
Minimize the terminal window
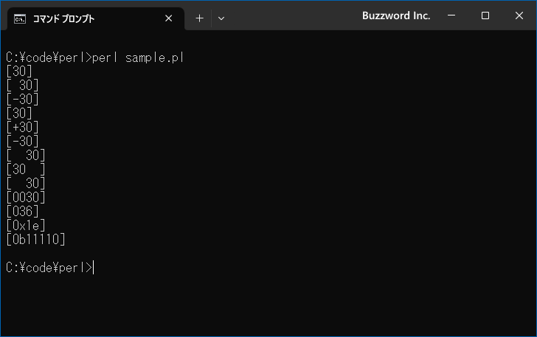coord(451,15)
